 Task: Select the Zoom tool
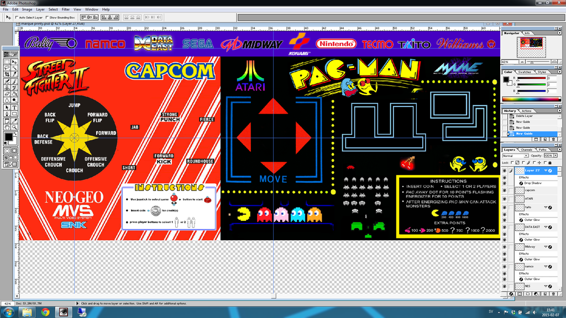tap(14, 127)
